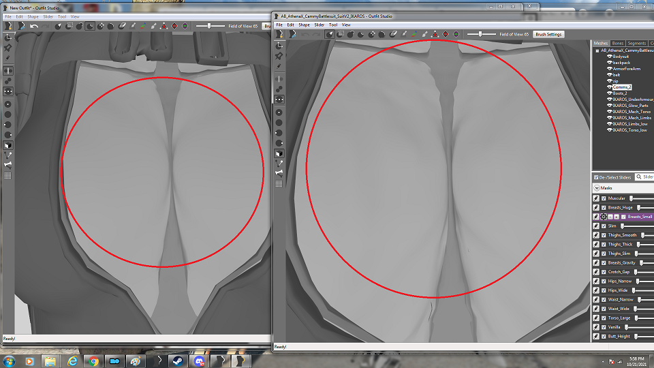
Task: Click the Waist_Narrow slider handle
Action: pyautogui.click(x=640, y=300)
